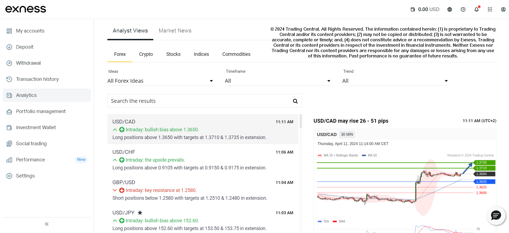This screenshot has height=233, width=509.
Task: Select the Crypto tab
Action: tap(146, 54)
